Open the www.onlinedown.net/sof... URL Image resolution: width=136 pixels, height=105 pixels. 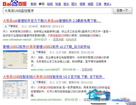coord(18,40)
